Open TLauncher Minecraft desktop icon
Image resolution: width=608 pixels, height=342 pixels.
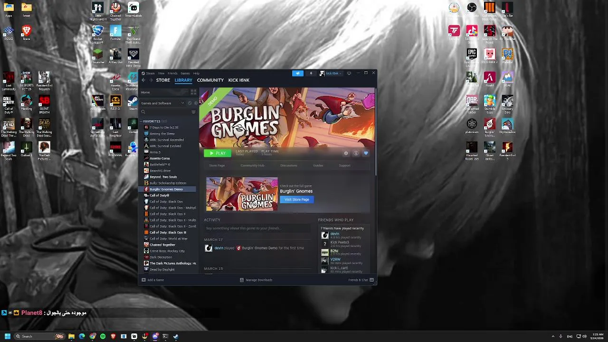[98, 56]
